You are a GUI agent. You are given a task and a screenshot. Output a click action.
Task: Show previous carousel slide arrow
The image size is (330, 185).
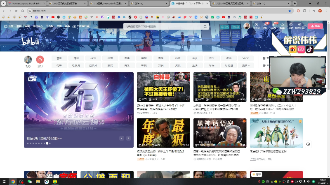tap(122, 138)
